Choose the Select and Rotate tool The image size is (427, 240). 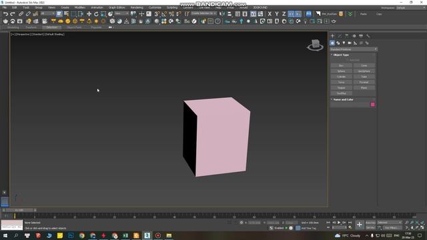(x=96, y=14)
